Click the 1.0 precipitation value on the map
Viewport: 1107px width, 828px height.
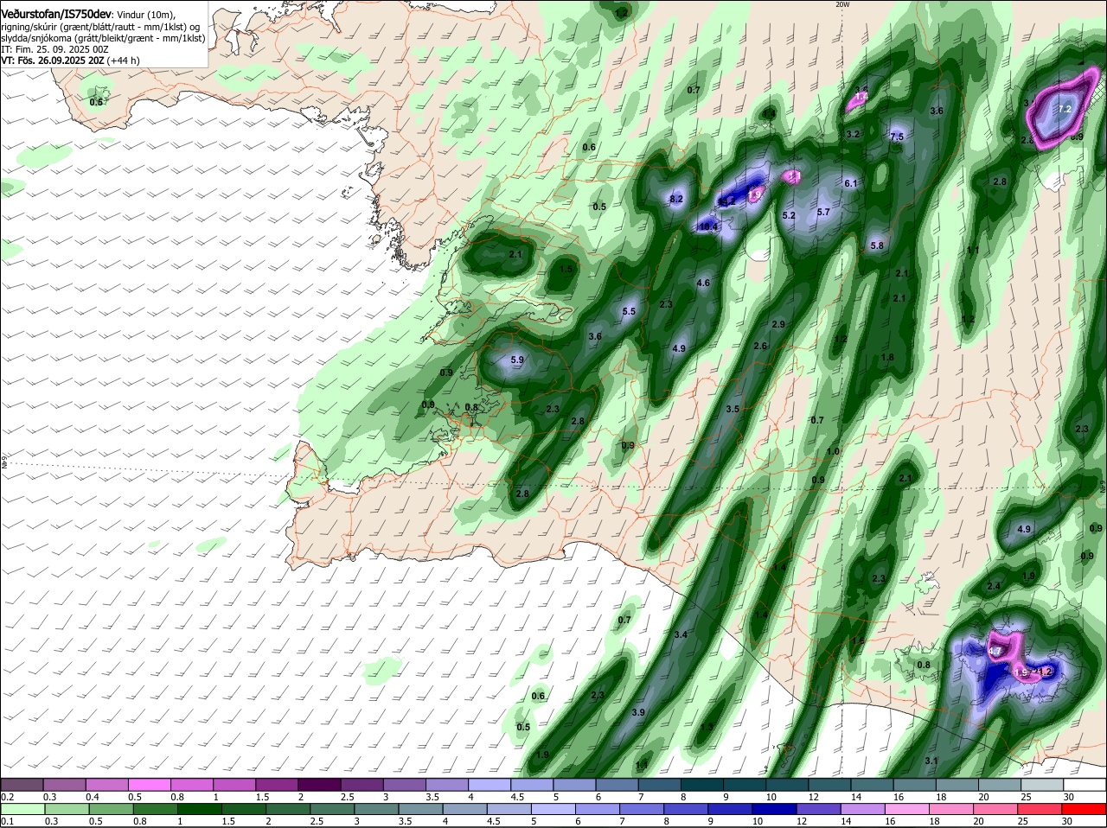tap(833, 452)
